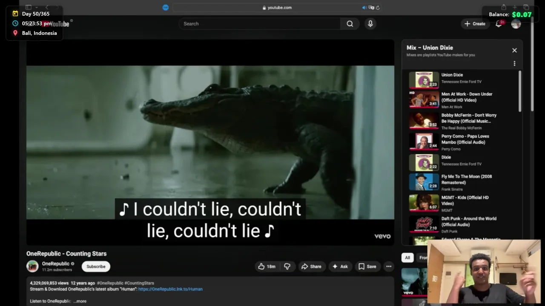The image size is (545, 306).
Task: Open the OneRepublic channel avatar
Action: [32, 266]
